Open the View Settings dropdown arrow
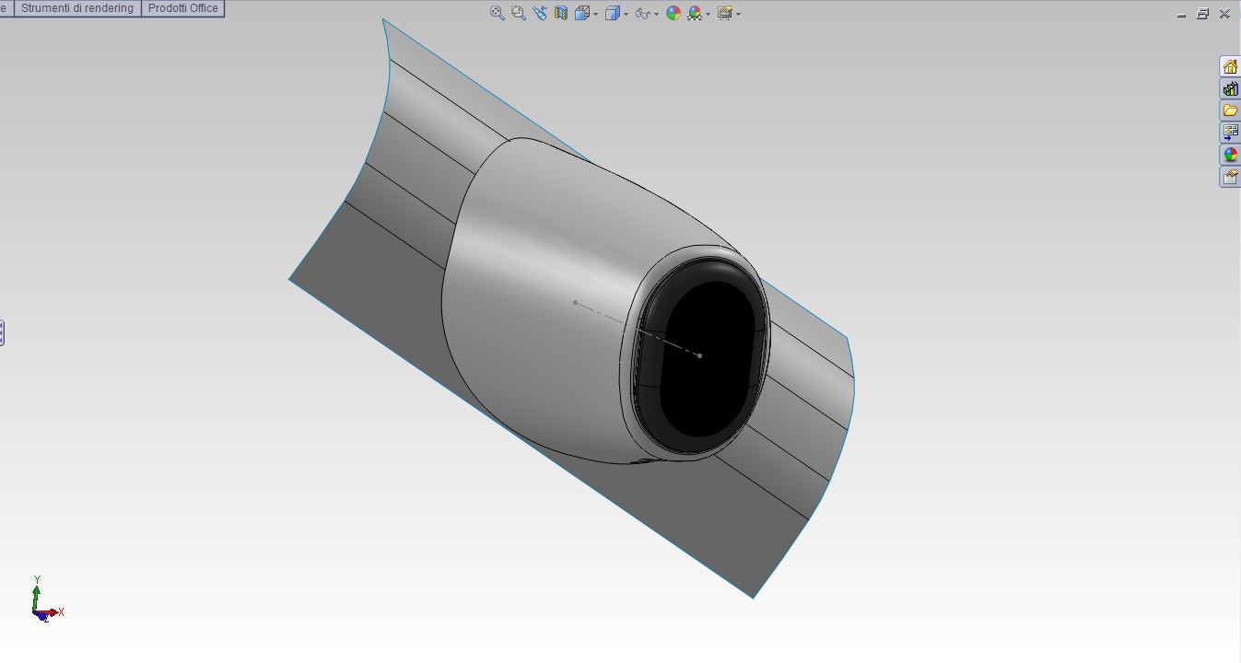Viewport: 1241px width, 663px height. 738,14
